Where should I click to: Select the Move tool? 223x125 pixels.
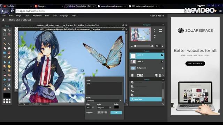9,30
